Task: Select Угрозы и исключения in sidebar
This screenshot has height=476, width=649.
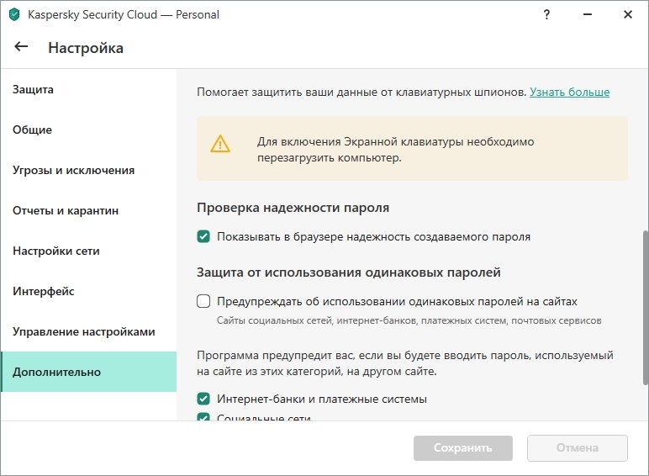Action: tap(88, 170)
